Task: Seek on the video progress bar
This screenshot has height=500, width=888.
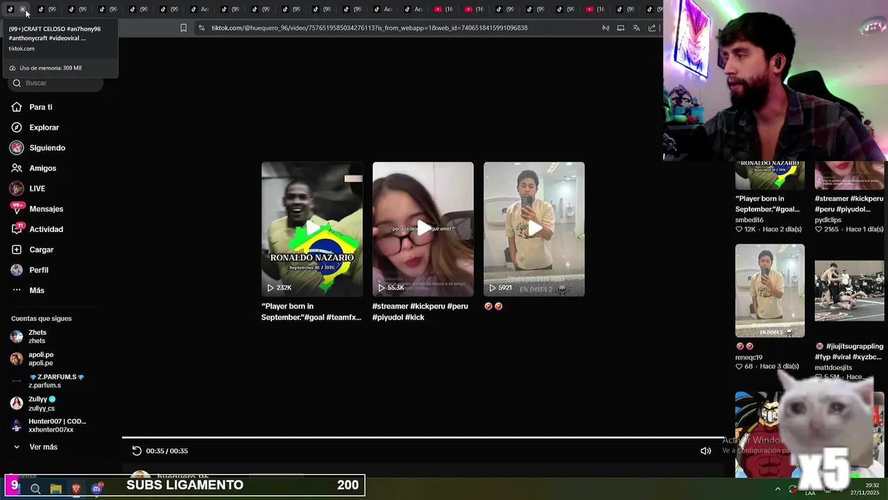Action: tap(423, 437)
